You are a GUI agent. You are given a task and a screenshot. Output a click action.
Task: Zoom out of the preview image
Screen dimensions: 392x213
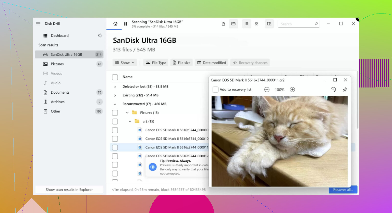267,90
